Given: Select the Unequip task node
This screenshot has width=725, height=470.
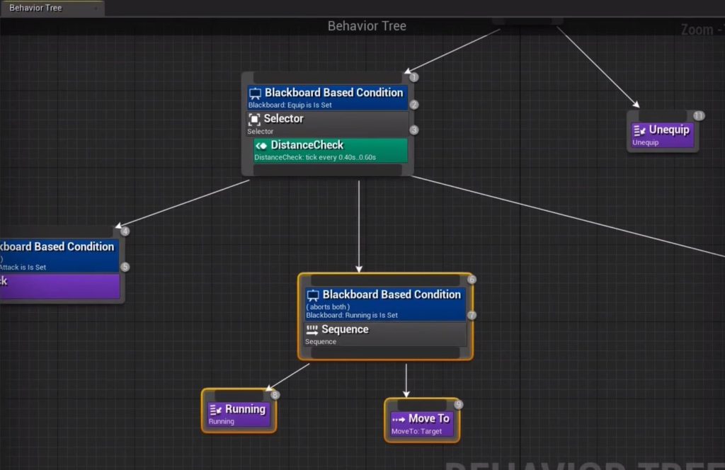Looking at the screenshot, I should pyautogui.click(x=663, y=135).
